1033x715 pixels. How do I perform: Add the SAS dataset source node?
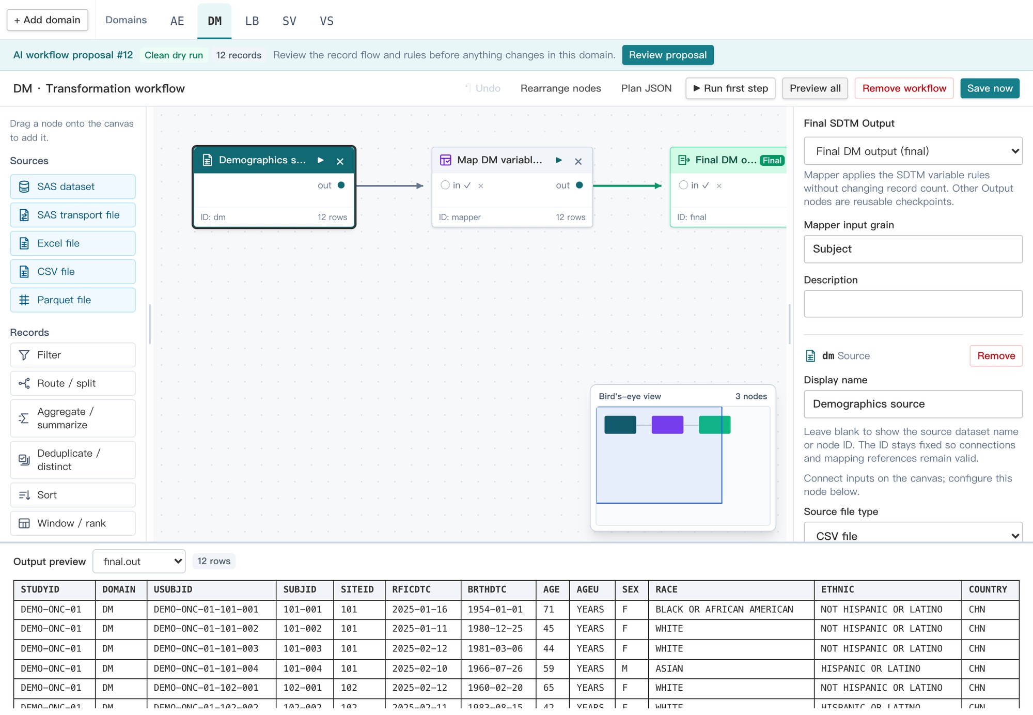73,186
